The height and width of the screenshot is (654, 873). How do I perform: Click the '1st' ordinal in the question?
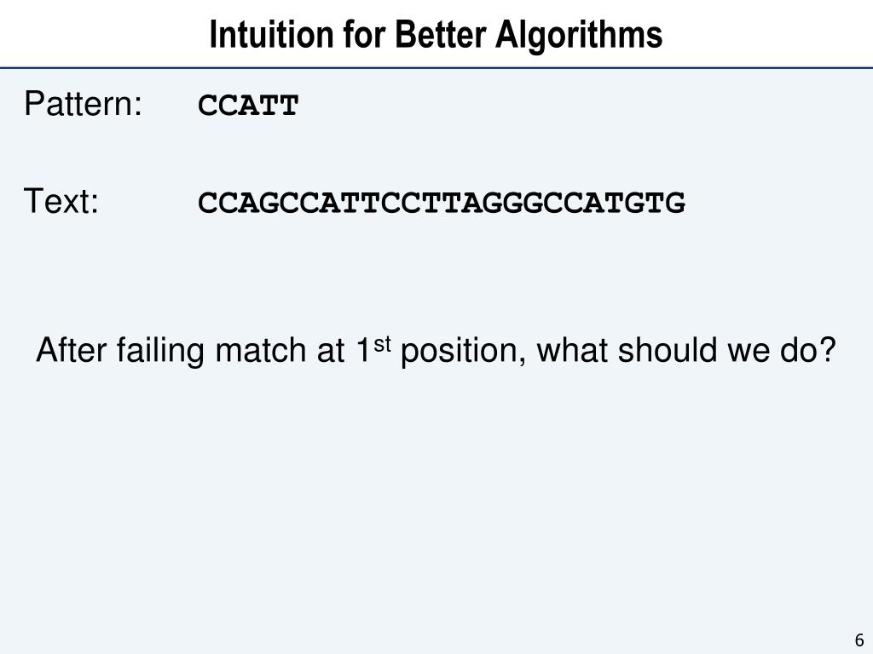point(373,350)
